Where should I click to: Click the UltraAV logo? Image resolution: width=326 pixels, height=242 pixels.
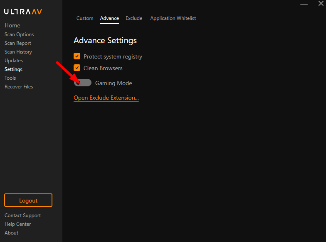click(x=23, y=12)
